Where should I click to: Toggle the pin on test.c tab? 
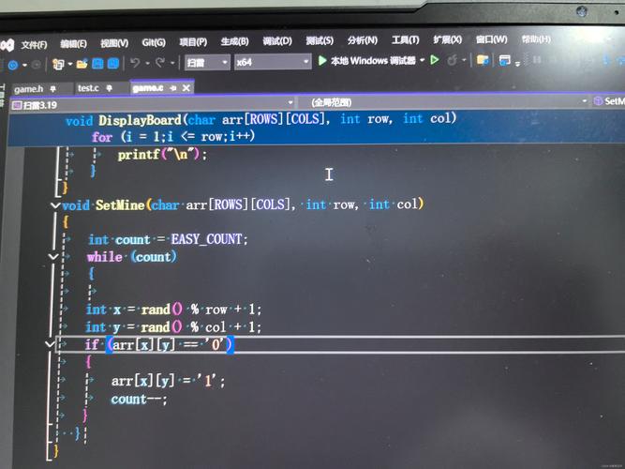coord(110,88)
